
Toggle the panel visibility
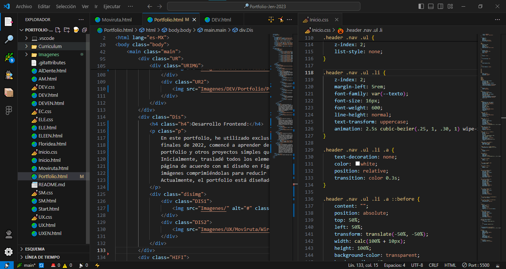431,6
